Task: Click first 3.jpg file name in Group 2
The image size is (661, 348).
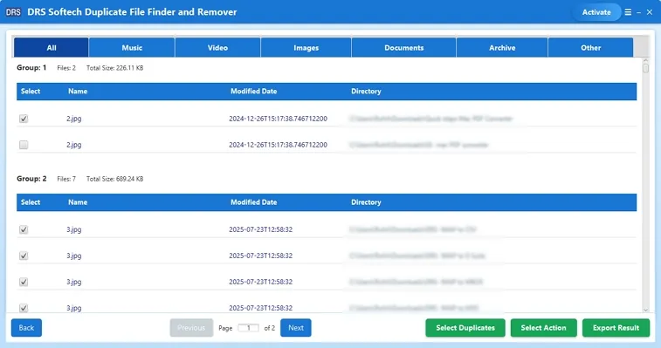Action: pyautogui.click(x=73, y=229)
